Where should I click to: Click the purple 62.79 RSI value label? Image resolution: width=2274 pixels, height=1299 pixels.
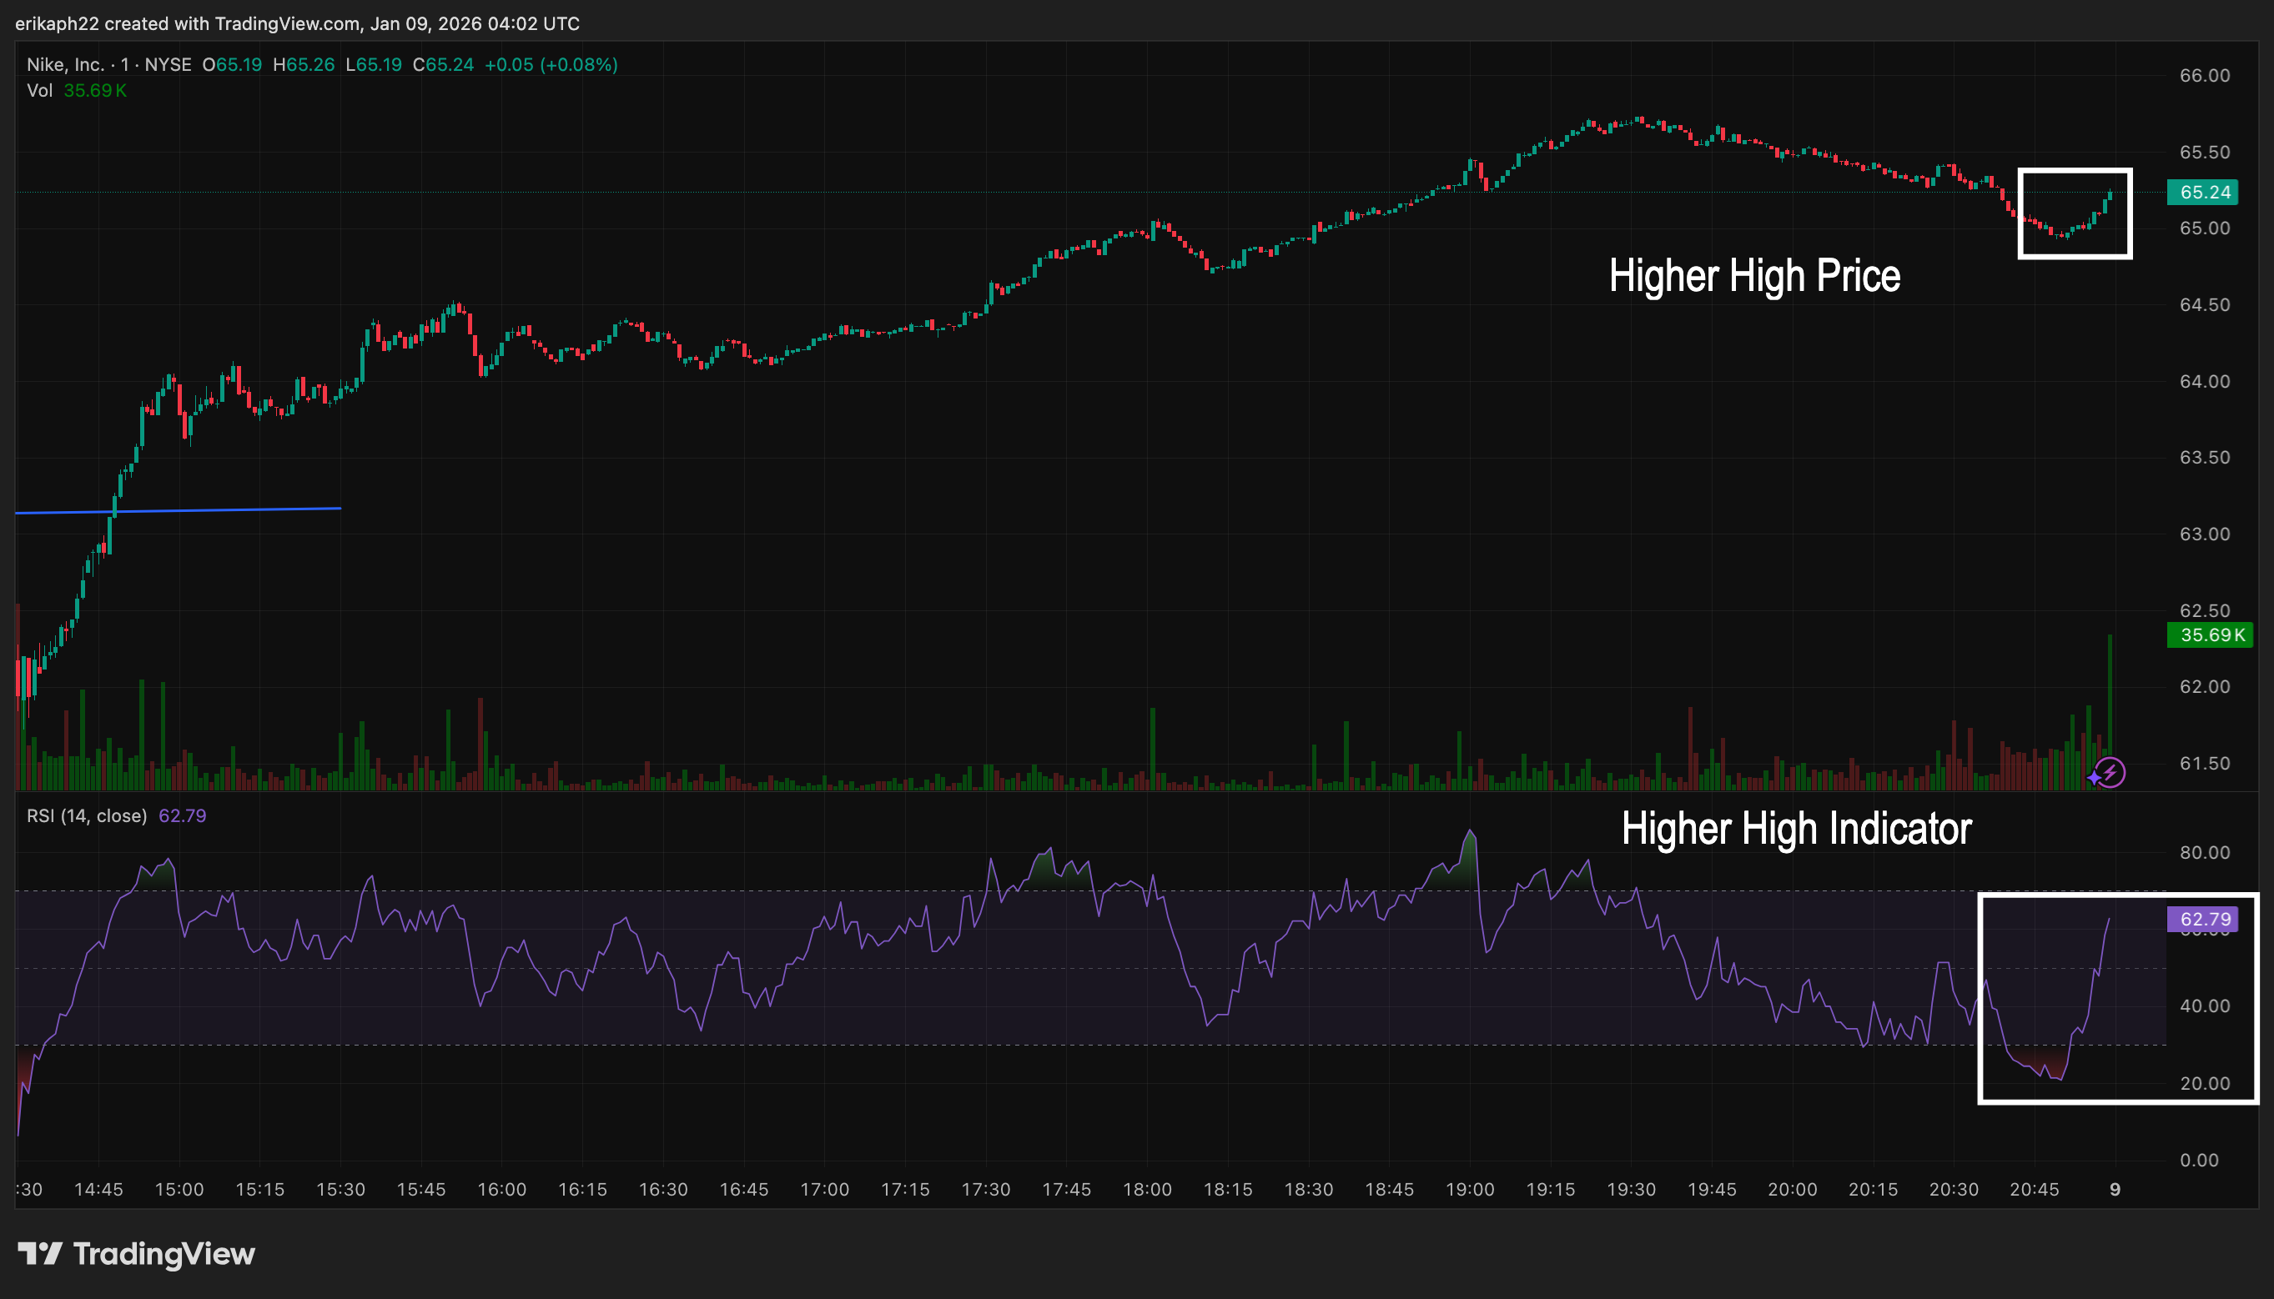point(2202,919)
